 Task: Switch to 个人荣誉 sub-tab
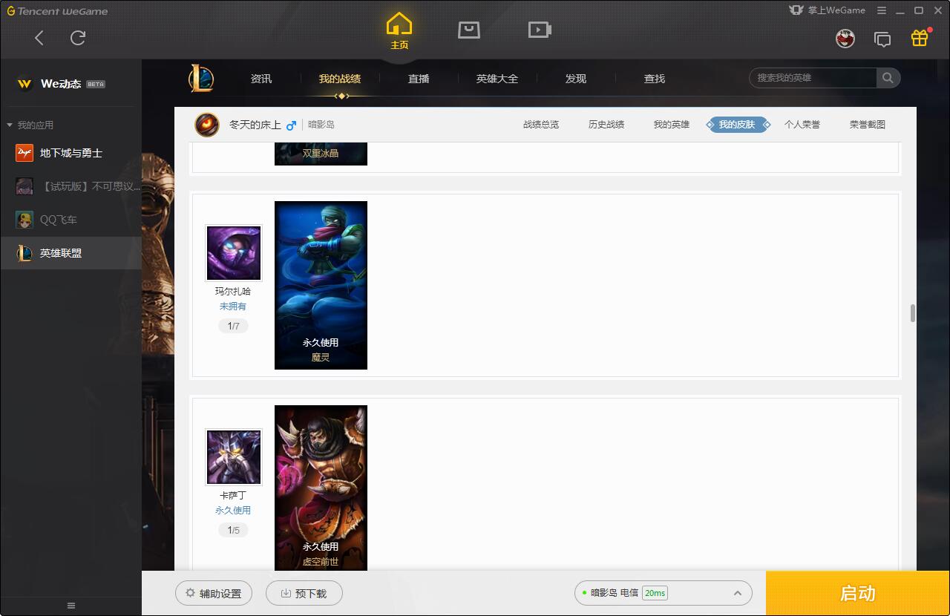point(802,125)
